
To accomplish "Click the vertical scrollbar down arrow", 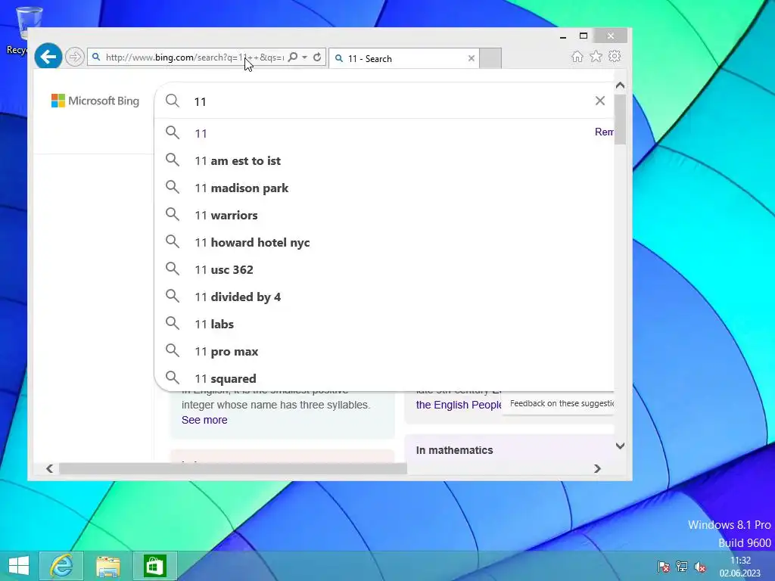I will [621, 446].
